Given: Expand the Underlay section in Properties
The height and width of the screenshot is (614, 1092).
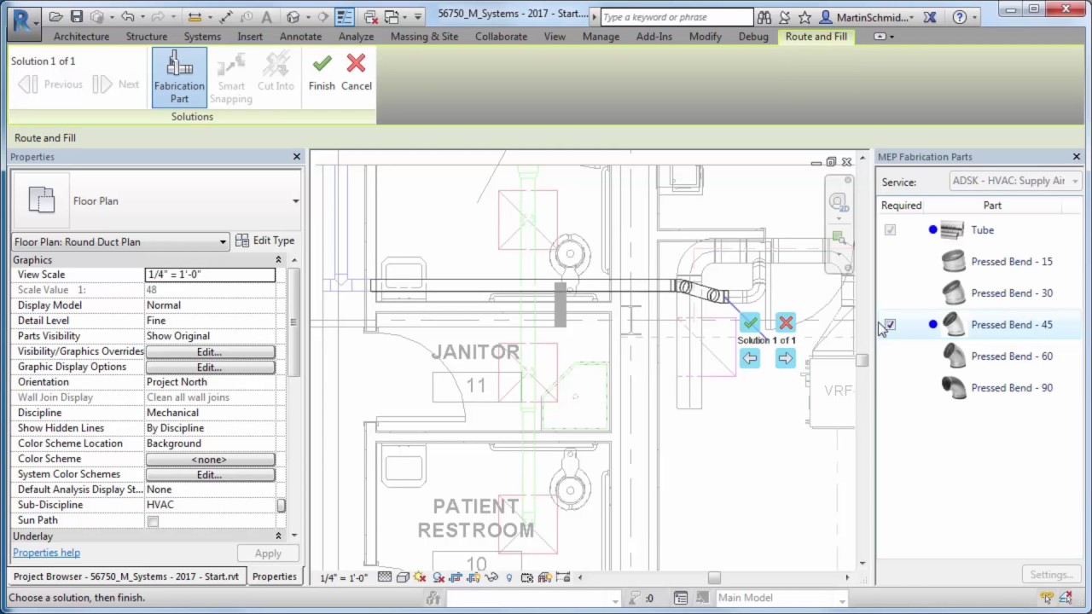Looking at the screenshot, I should pyautogui.click(x=278, y=536).
